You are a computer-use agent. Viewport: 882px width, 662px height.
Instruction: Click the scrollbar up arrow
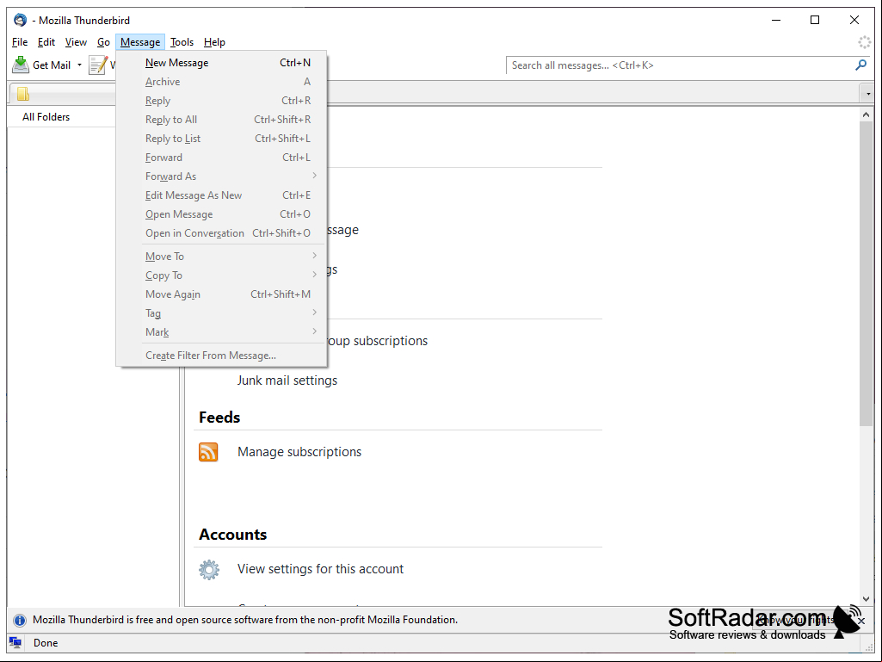click(x=866, y=114)
